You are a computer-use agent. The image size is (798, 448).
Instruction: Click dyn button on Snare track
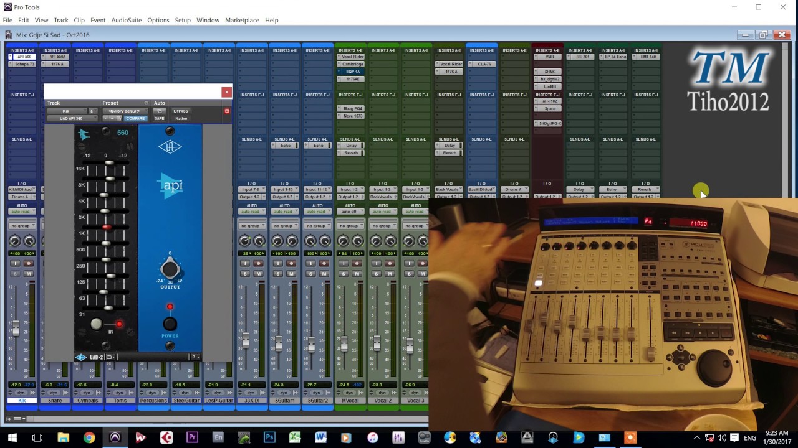click(x=54, y=393)
